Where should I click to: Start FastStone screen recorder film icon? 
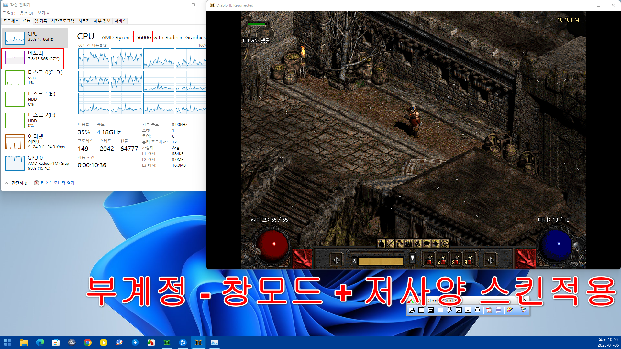(478, 310)
